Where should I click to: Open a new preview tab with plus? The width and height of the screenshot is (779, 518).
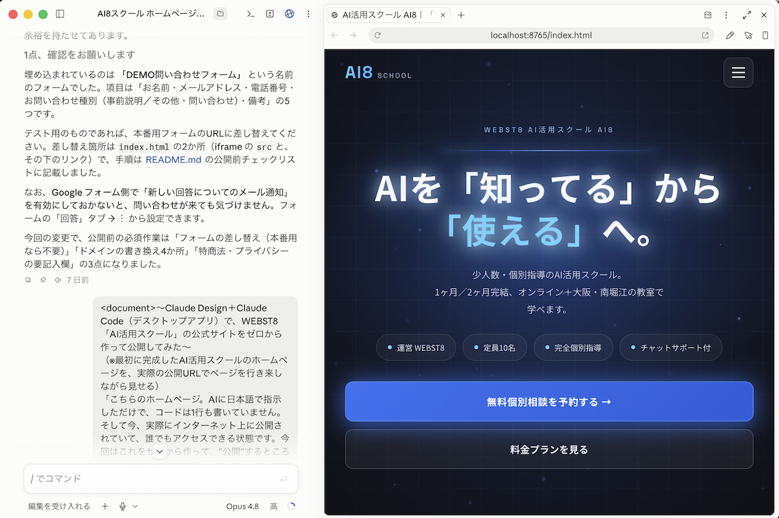(461, 15)
